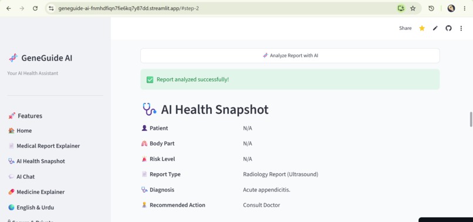Open the GitHub repository icon
The image size is (473, 222).
(x=448, y=28)
